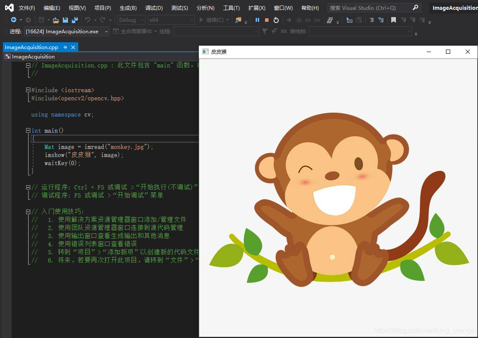Click the cursor selection toolbar icon

[x=349, y=20]
